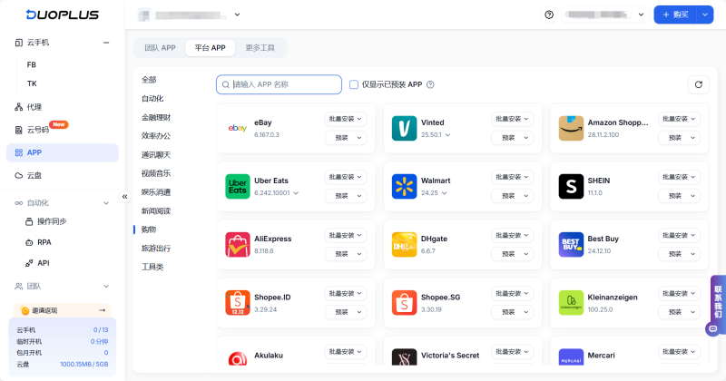The image size is (726, 381).
Task: Click the refresh icon beside the search bar
Action: tap(697, 84)
